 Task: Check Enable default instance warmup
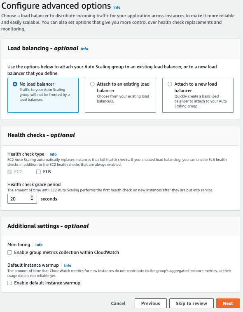point(9,283)
